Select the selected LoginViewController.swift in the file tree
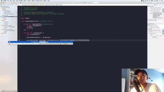The height and width of the screenshot is (92, 164). tap(9, 17)
